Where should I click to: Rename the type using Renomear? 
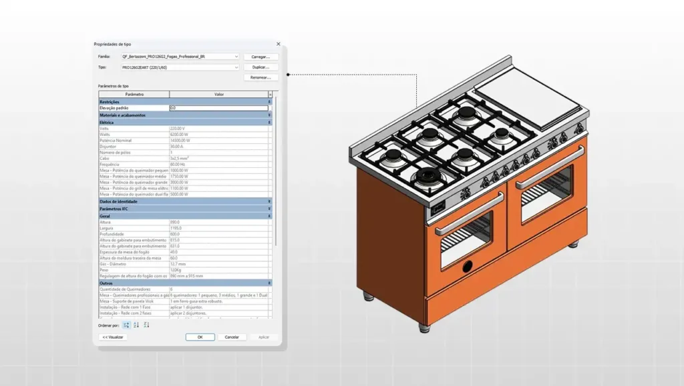pos(261,78)
